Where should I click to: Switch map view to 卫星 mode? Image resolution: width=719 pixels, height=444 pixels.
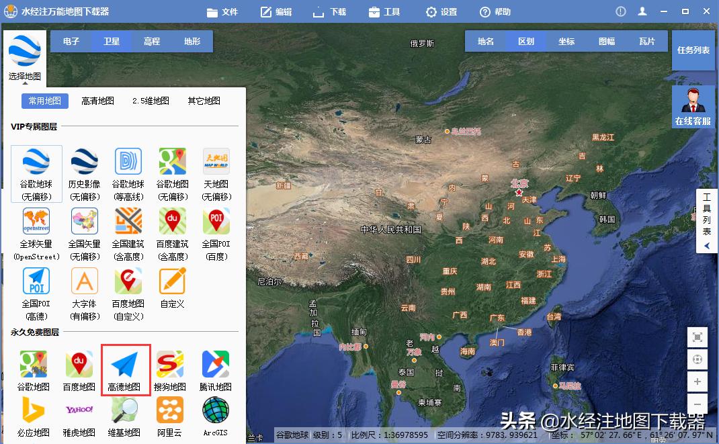point(112,41)
